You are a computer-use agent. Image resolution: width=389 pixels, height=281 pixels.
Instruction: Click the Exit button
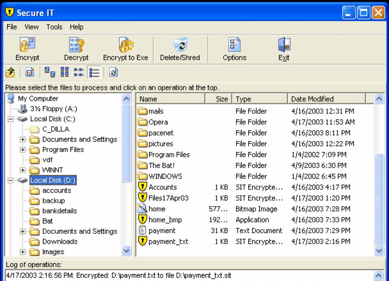point(284,48)
